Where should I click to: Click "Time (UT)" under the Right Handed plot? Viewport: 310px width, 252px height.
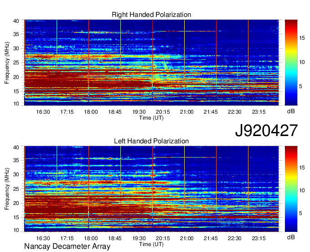click(151, 118)
